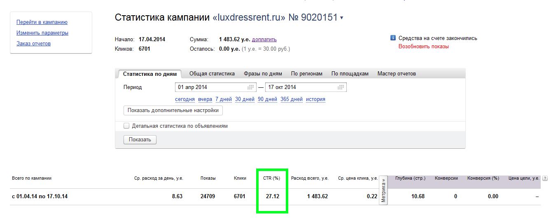Click the Конверсия (%) column header
551x218 pixels.
483,178
